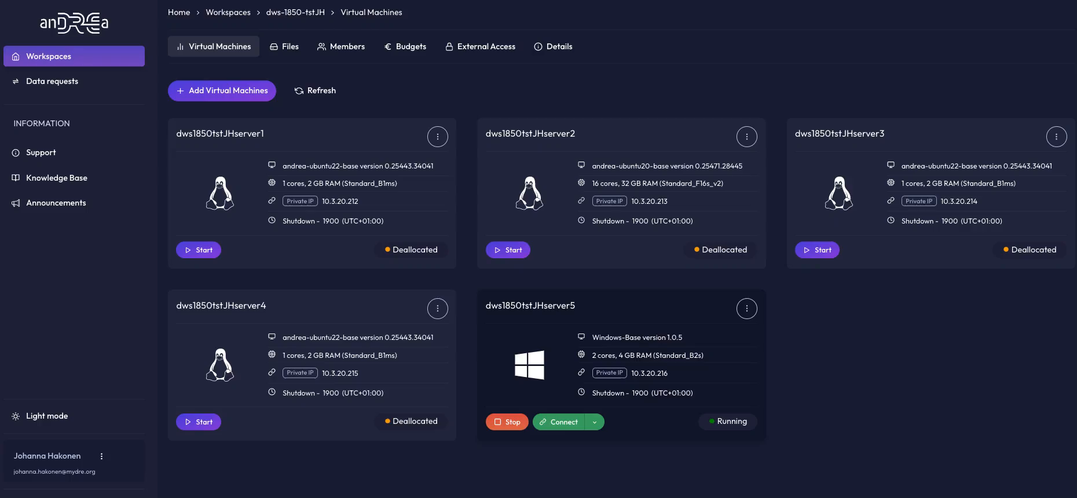The image size is (1077, 498).
Task: Click IP address 10.3.20.216
Action: click(x=649, y=373)
